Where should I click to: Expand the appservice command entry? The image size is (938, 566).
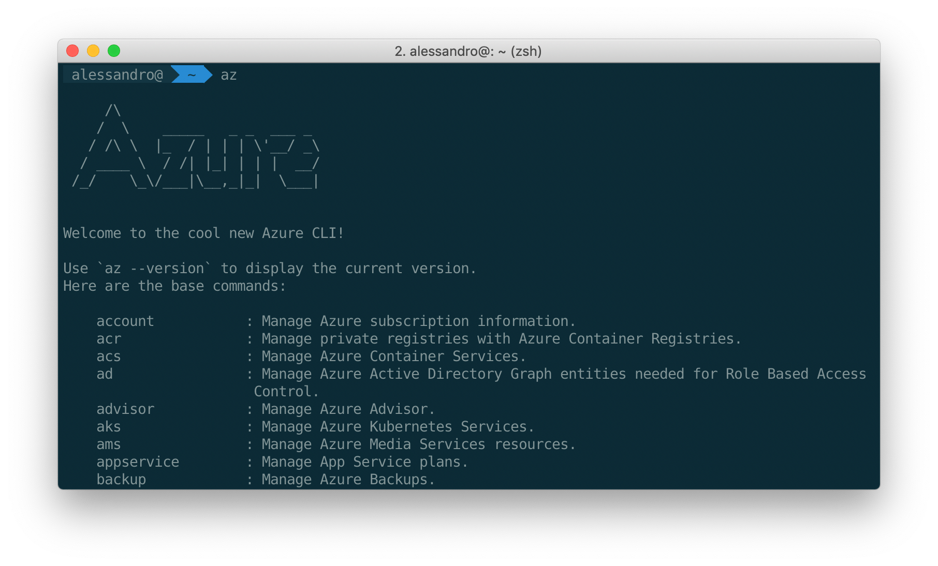[137, 461]
